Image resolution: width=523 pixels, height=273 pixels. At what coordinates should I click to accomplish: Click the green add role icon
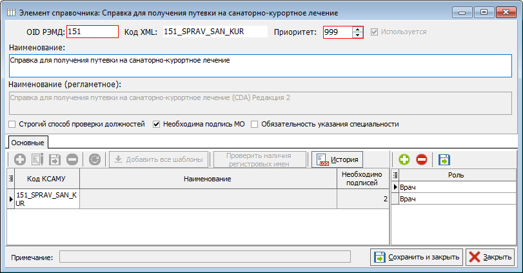pos(404,159)
